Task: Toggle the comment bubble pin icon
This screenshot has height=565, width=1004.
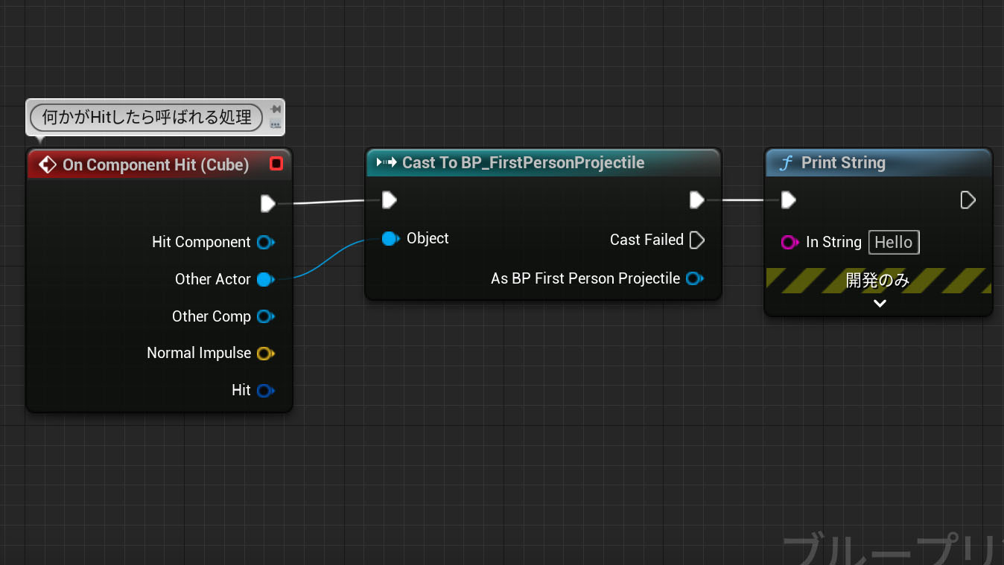Action: point(275,109)
